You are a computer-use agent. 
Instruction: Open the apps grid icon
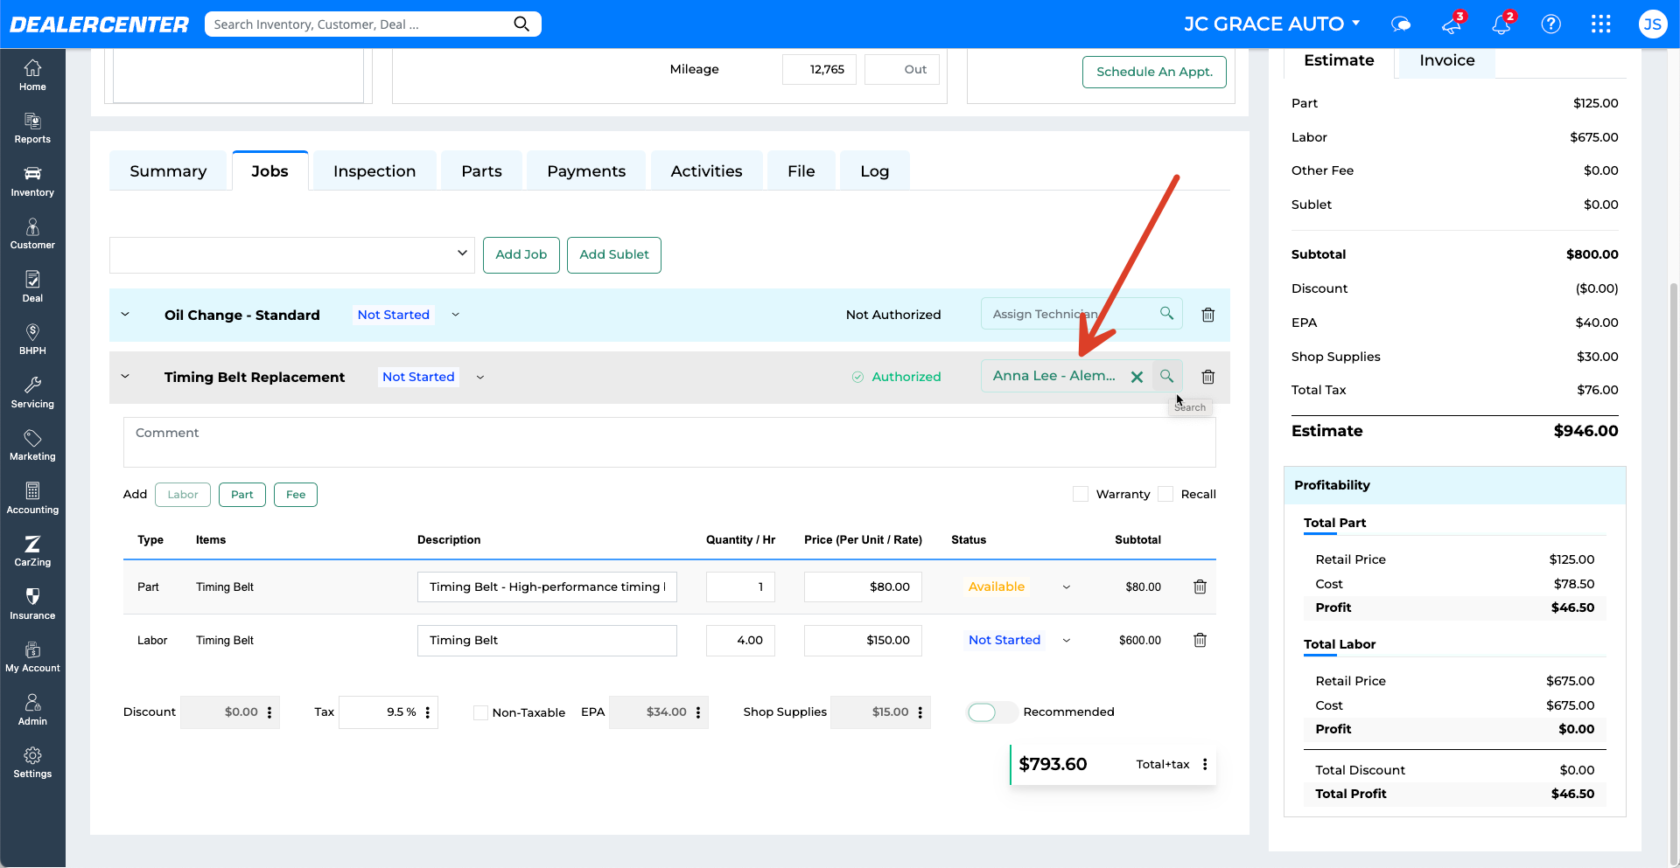click(1601, 24)
